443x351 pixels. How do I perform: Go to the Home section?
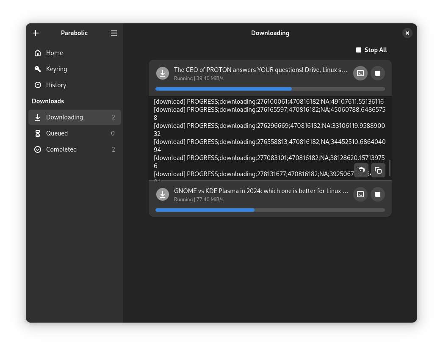click(54, 53)
